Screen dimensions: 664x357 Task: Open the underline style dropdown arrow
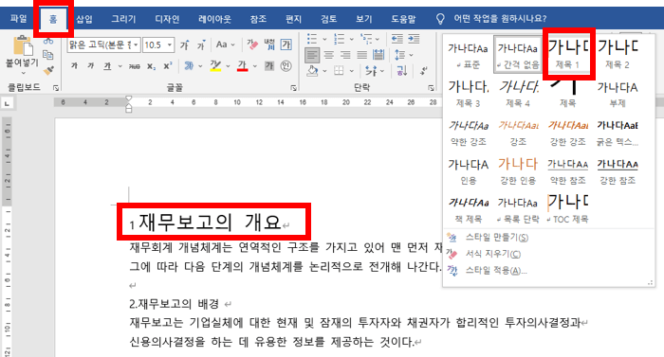tap(120, 66)
